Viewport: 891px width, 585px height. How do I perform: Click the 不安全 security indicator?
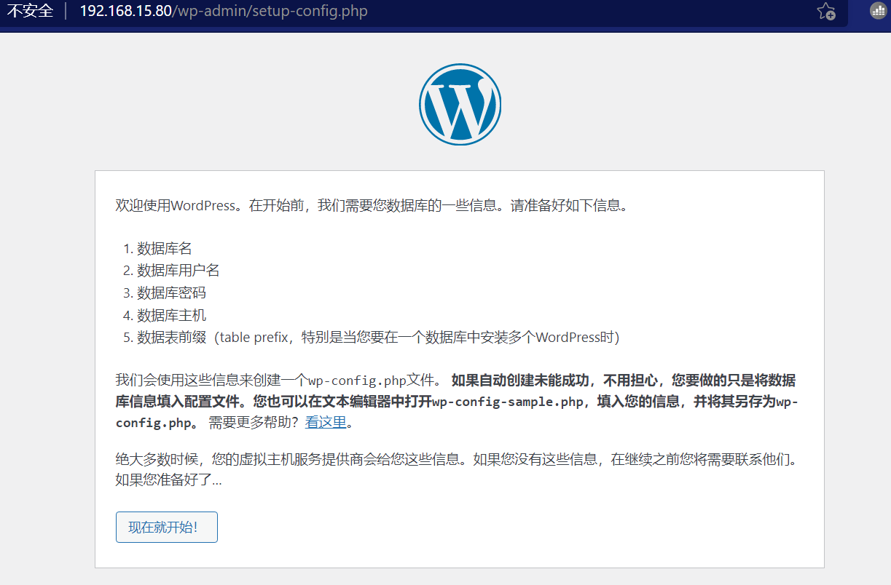(29, 12)
